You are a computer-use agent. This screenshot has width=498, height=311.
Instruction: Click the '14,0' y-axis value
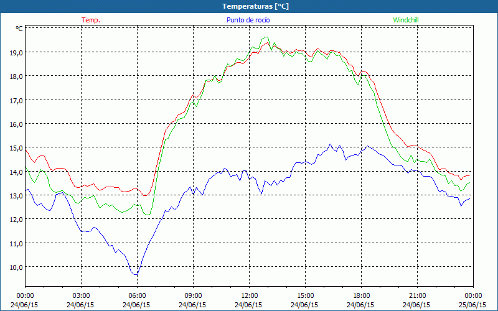(x=16, y=172)
